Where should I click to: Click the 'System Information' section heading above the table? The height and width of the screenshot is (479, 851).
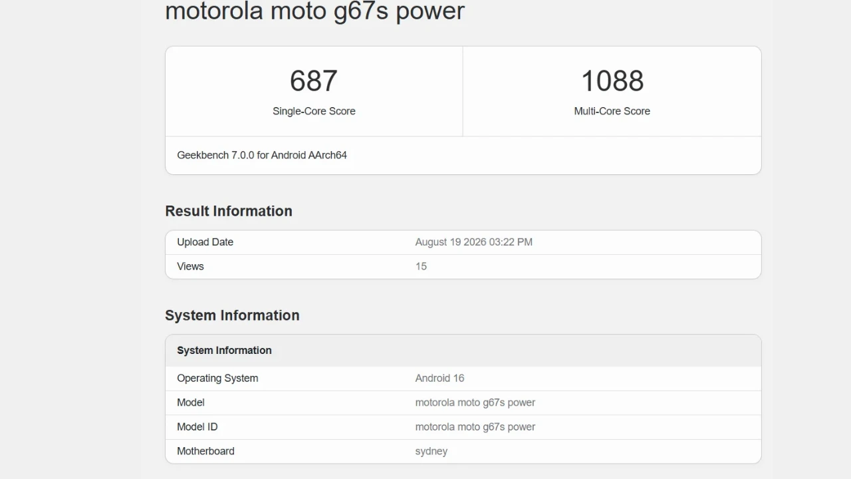(232, 315)
